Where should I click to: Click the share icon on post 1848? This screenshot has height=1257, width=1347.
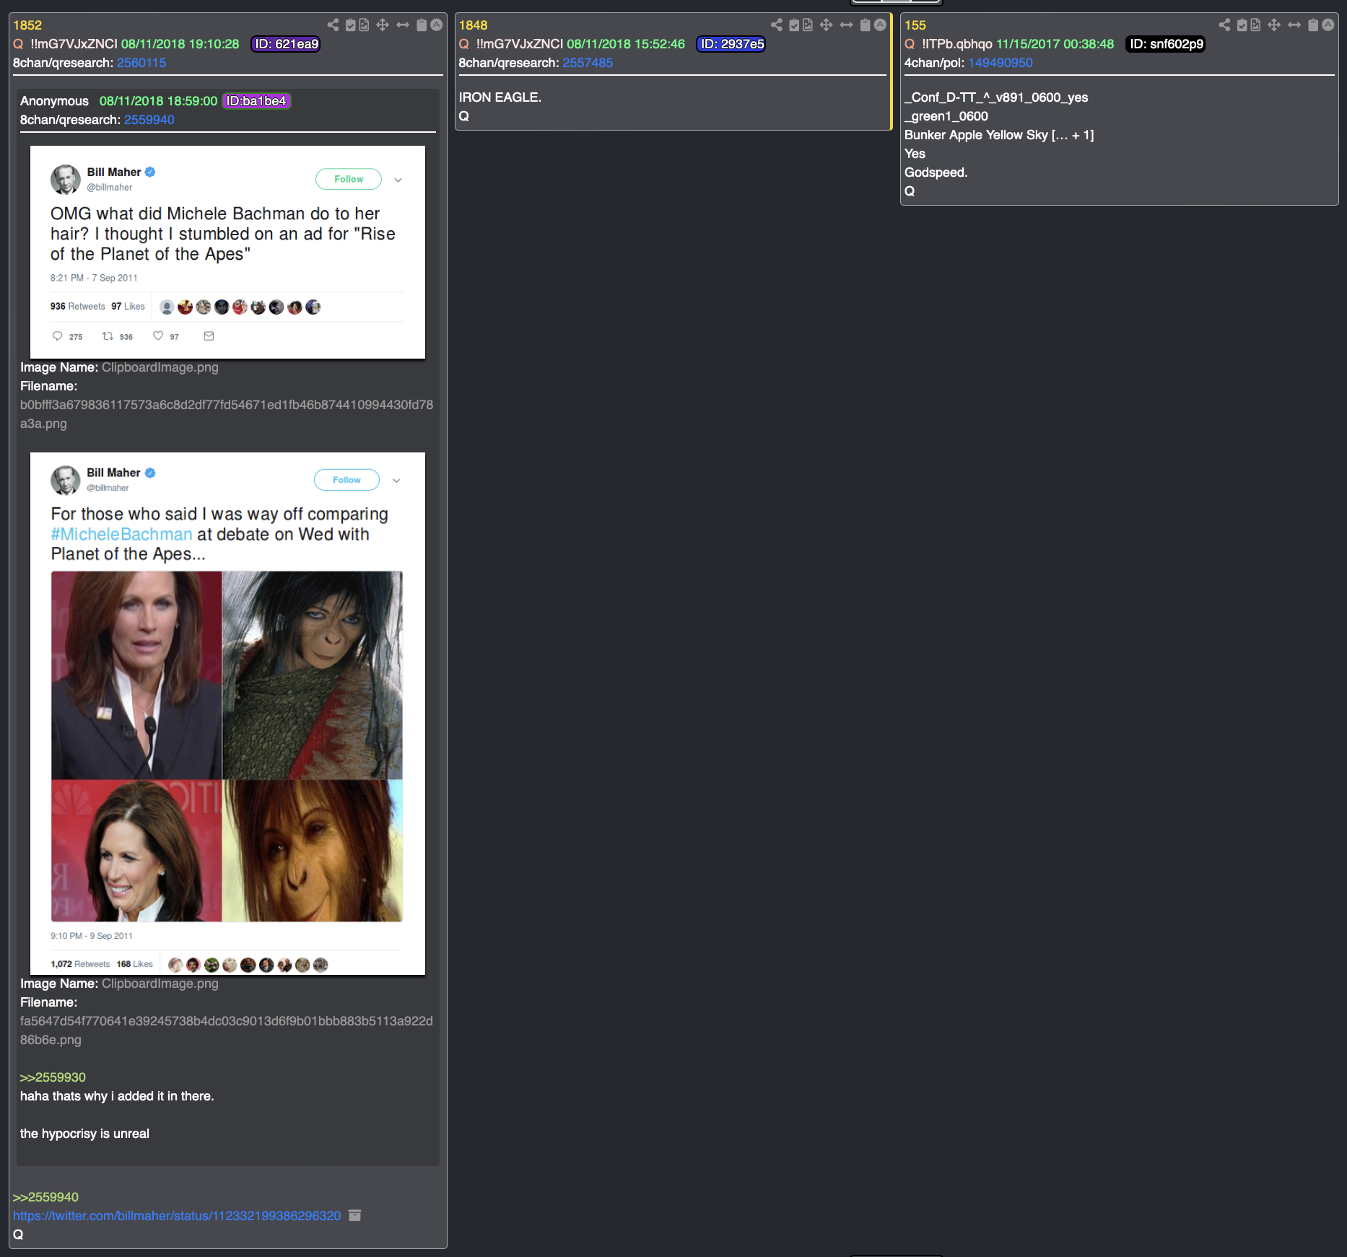[x=777, y=25]
